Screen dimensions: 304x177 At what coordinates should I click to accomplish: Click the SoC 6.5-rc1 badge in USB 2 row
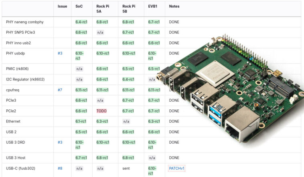(81, 132)
